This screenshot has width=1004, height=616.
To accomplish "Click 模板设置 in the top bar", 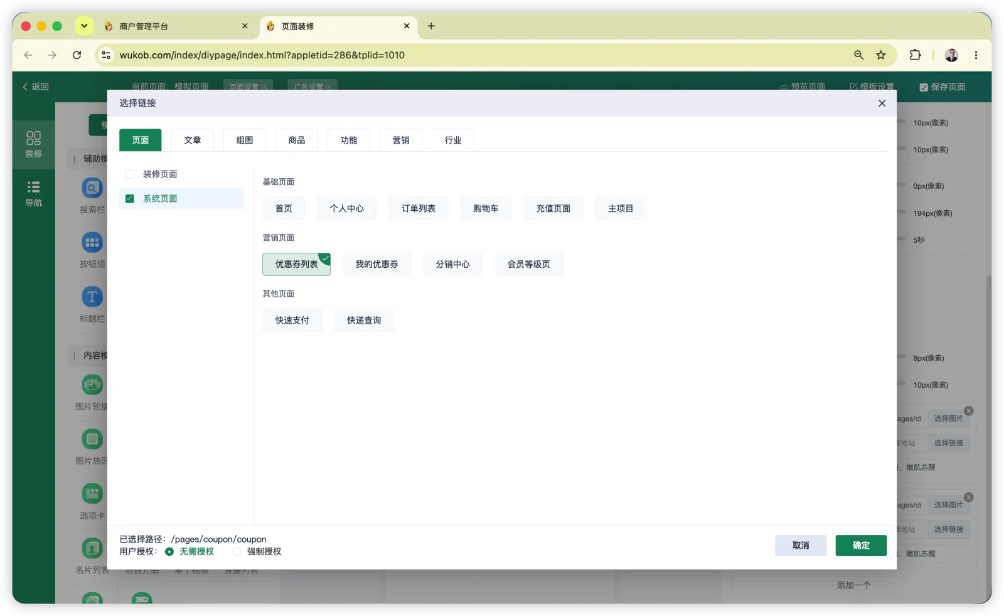I will [x=872, y=87].
